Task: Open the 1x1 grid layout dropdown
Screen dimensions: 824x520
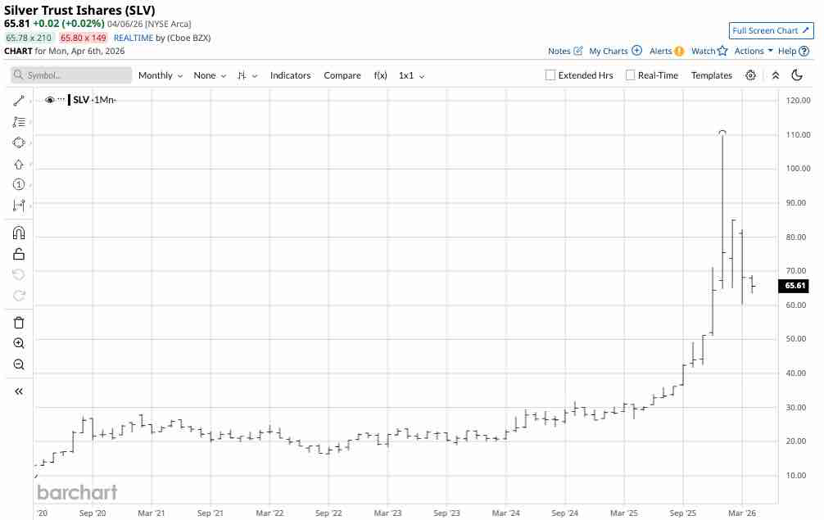Action: click(x=411, y=75)
